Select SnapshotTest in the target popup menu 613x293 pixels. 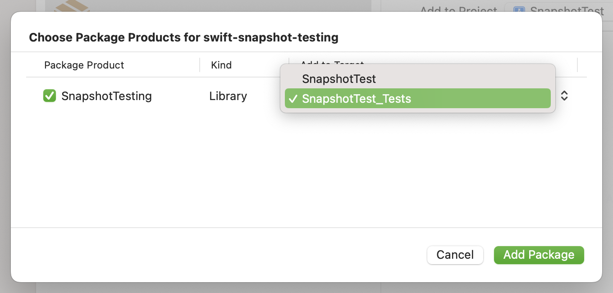[x=339, y=79]
